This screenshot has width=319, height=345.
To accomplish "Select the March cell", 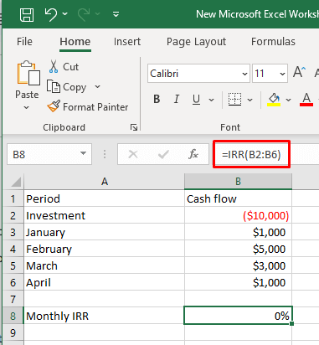I will coord(105,265).
